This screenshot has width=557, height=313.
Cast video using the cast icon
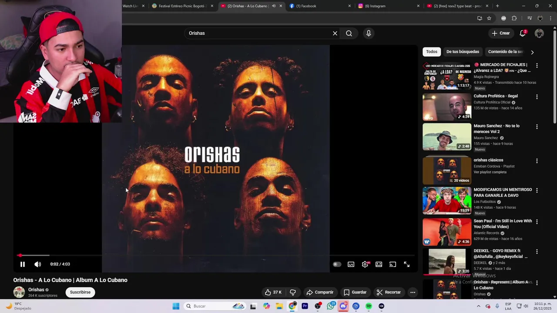tap(393, 264)
